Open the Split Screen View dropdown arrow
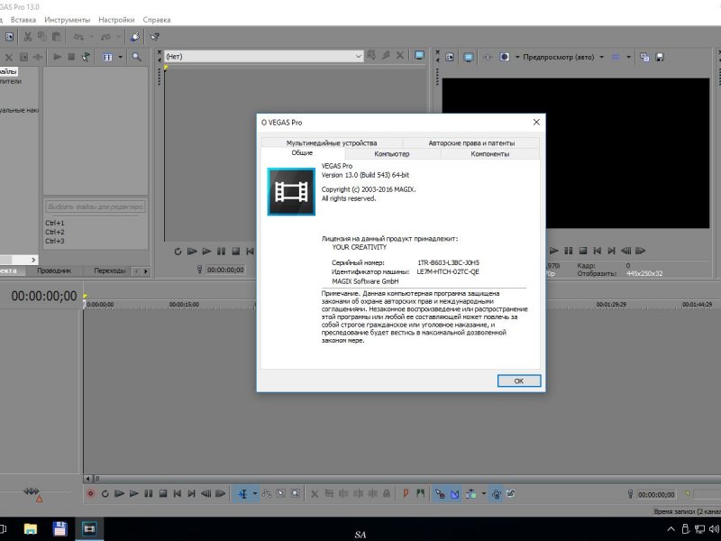This screenshot has width=721, height=541. [x=516, y=57]
